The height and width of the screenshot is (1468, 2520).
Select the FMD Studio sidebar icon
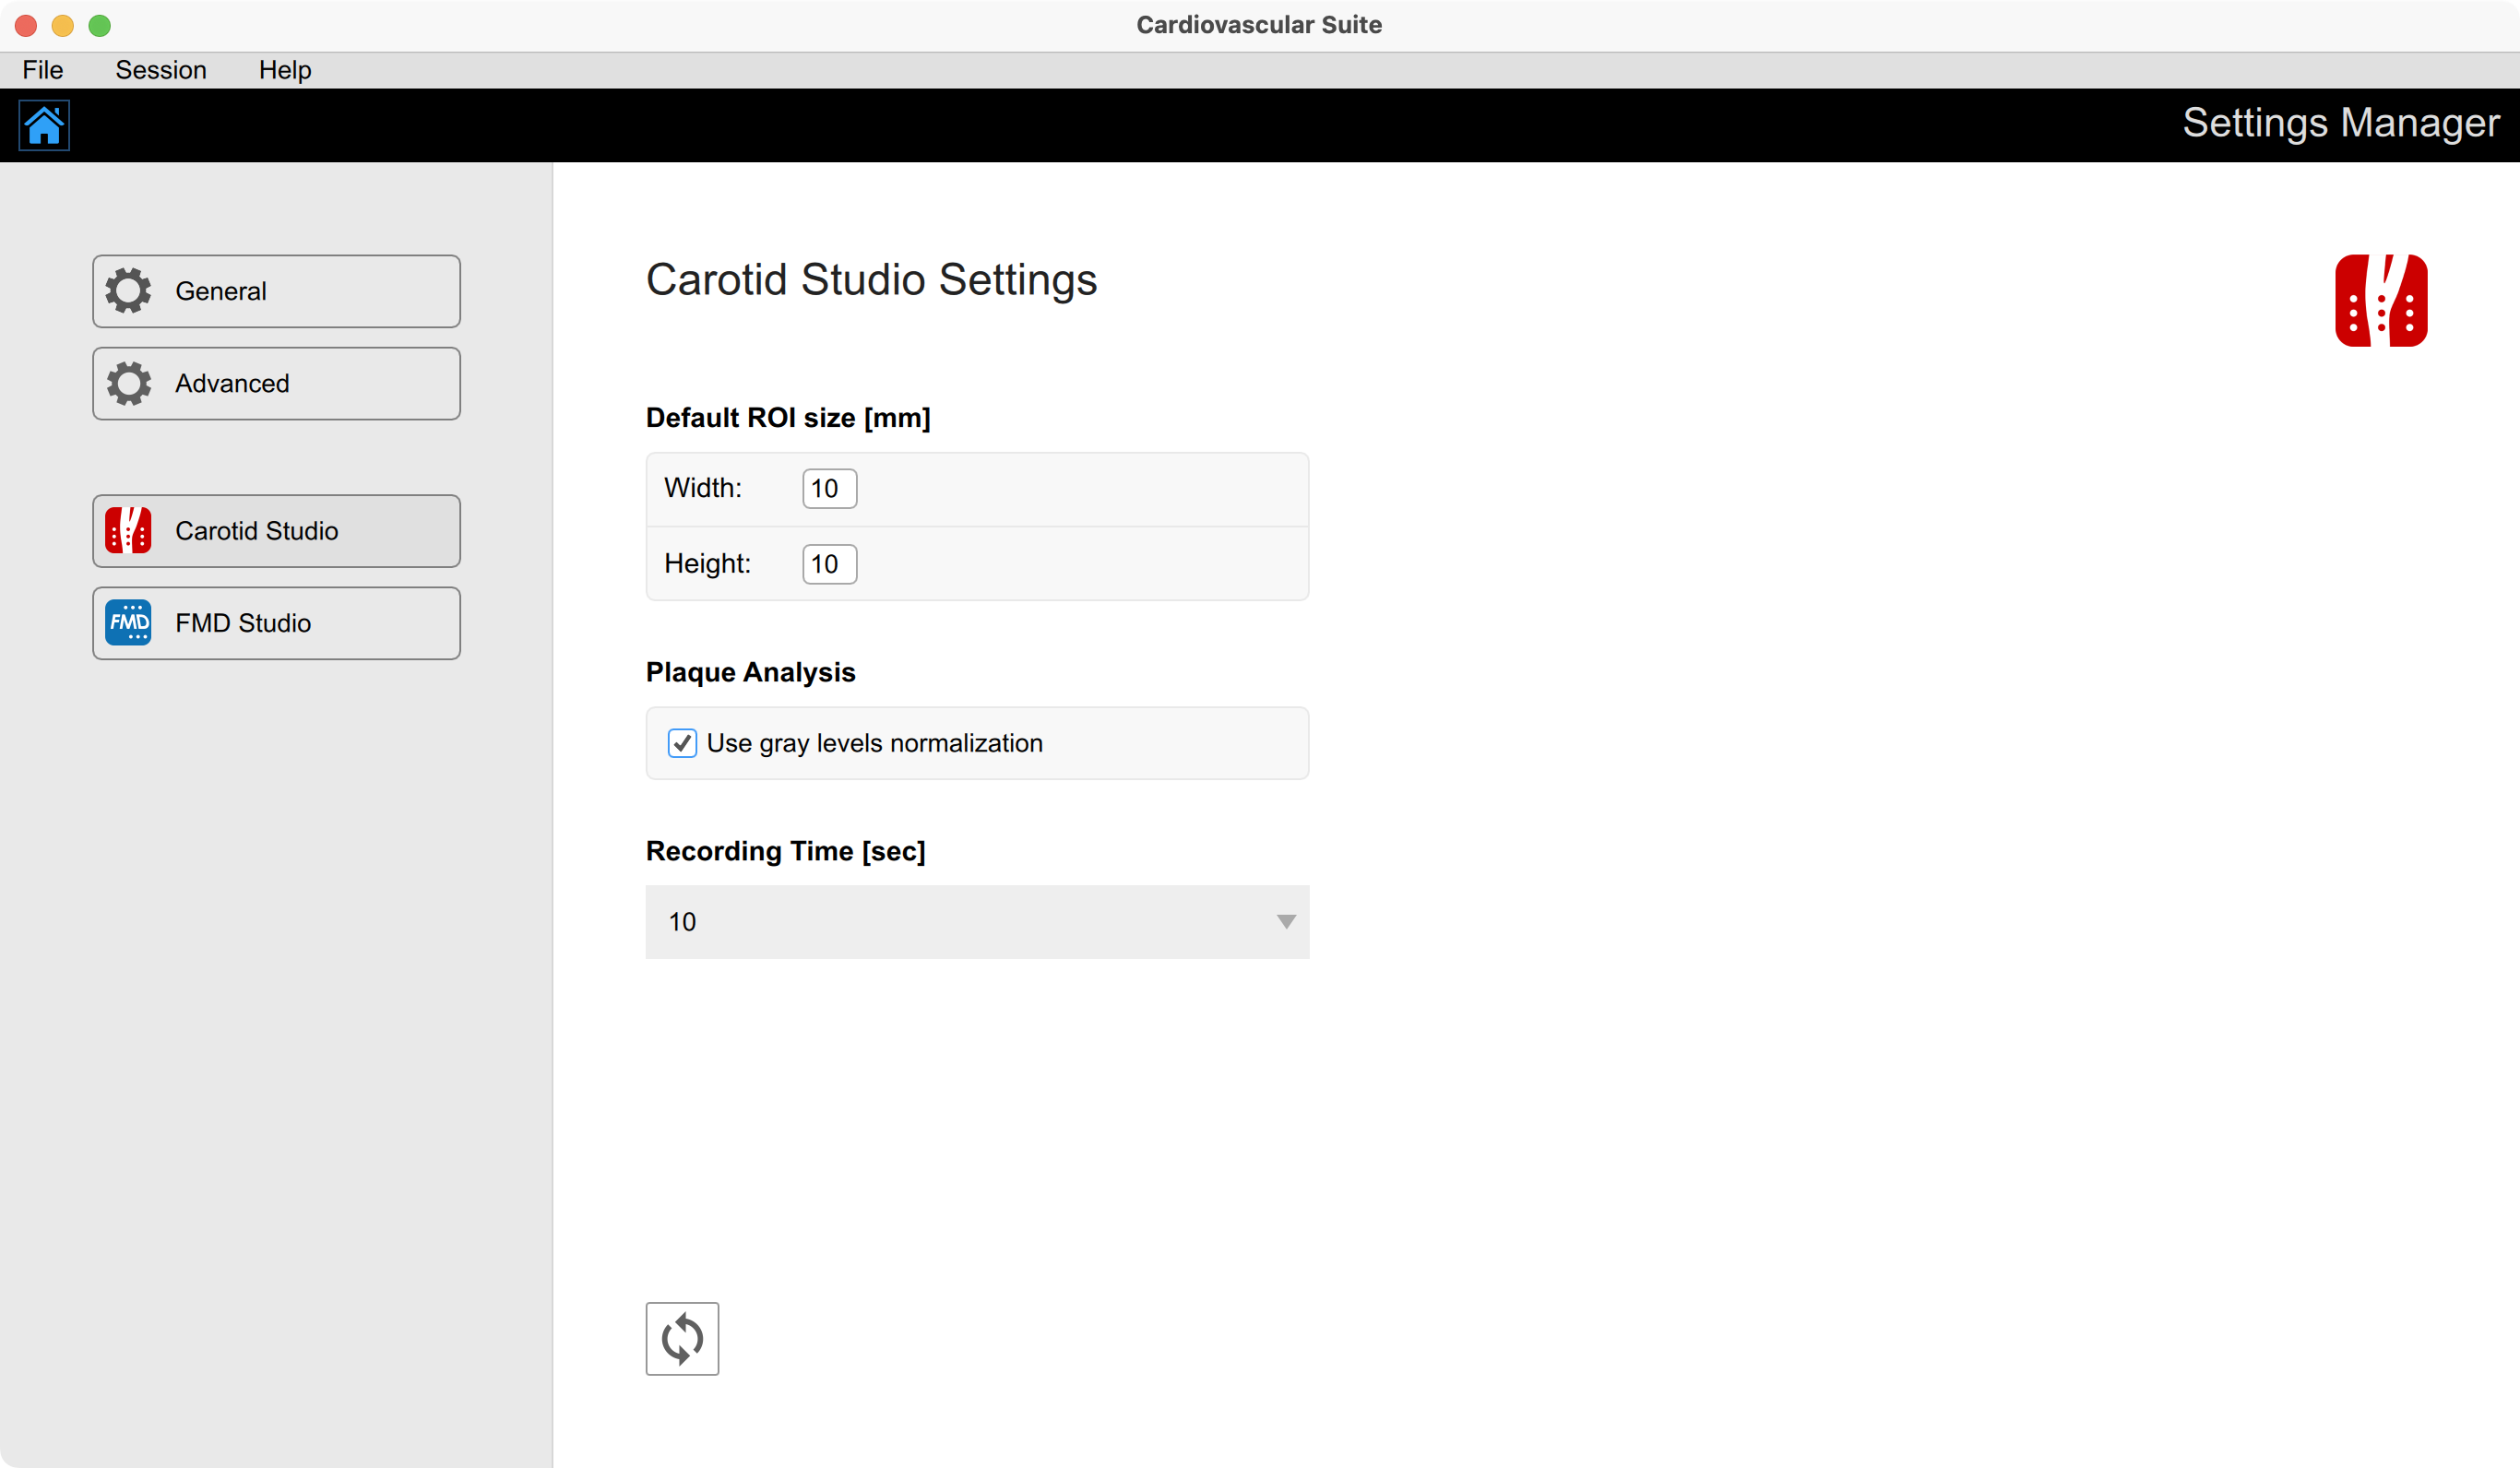click(x=129, y=622)
